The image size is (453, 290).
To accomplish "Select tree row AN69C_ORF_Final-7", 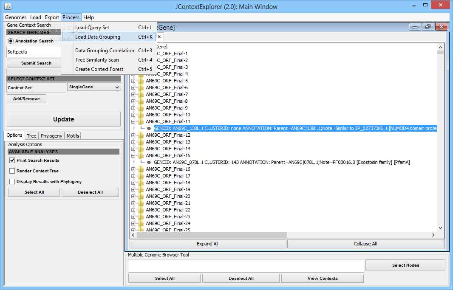I will coord(167,94).
